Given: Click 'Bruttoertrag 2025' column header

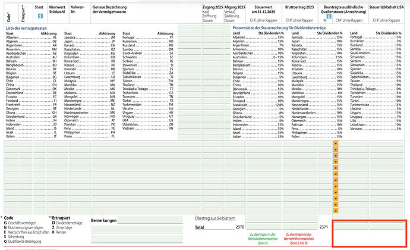Looking at the screenshot, I should 299,7.
